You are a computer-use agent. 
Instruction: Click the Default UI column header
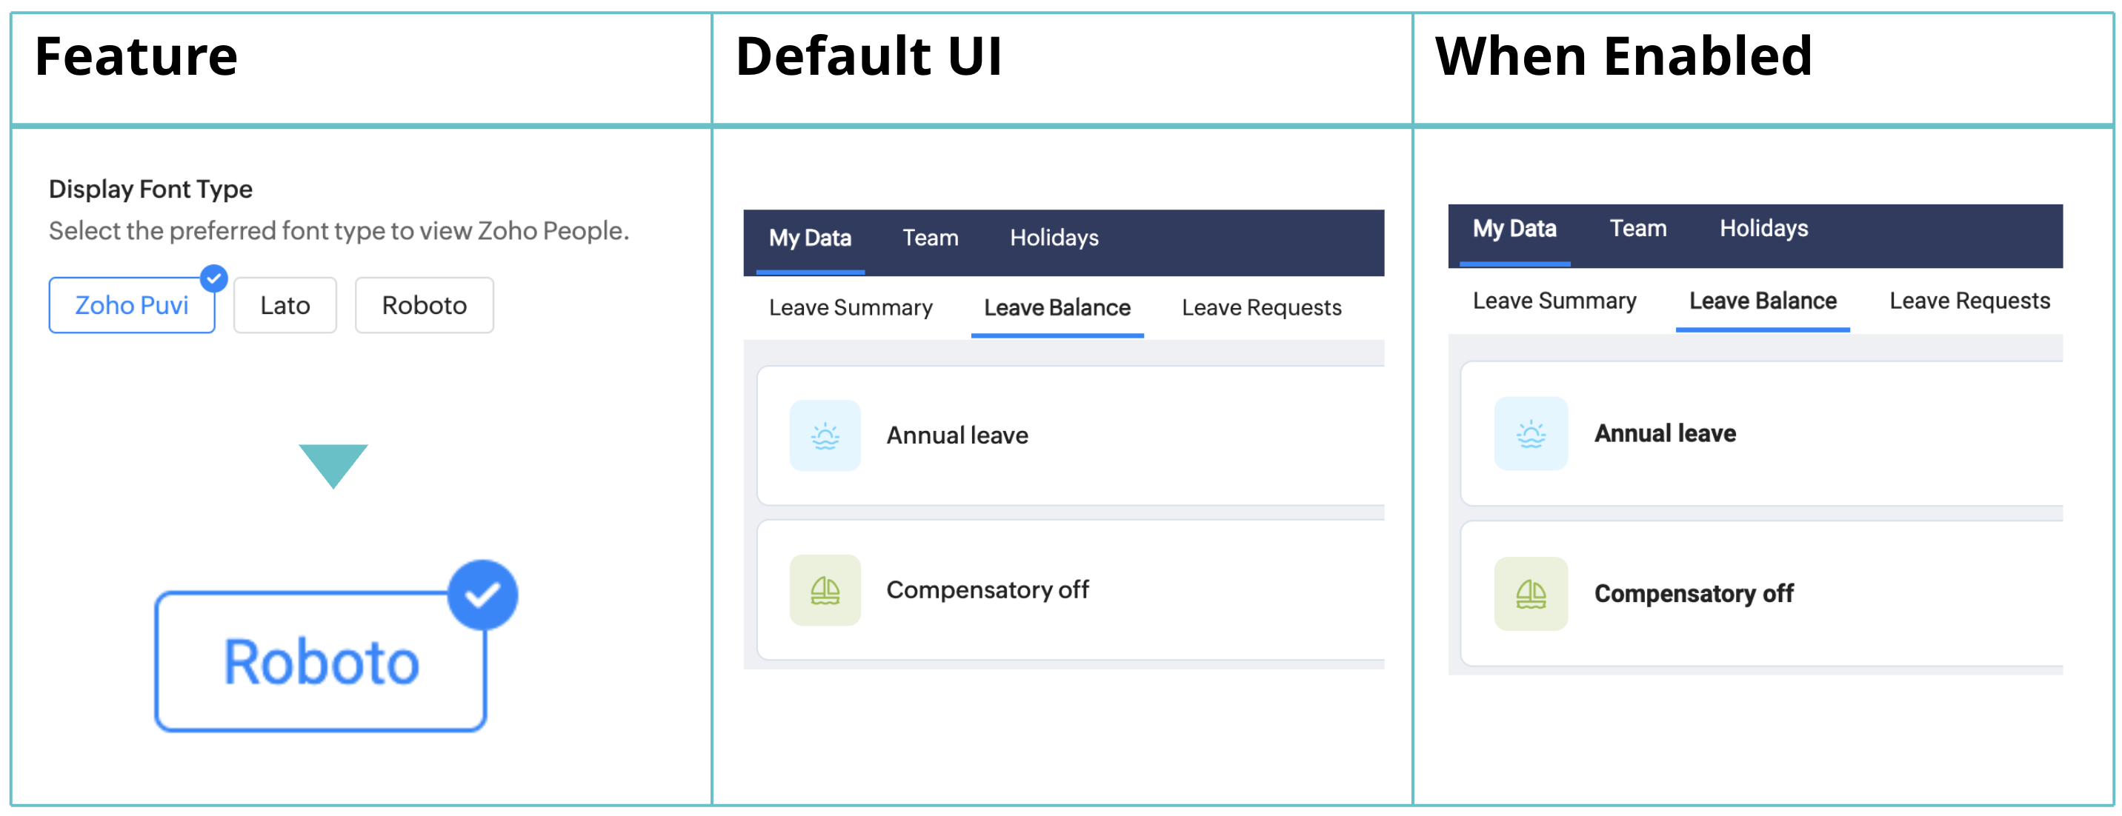(869, 57)
